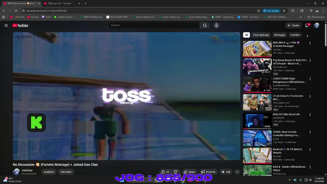Bookmark this page with star icon
Screen dimensions: 327x184
pyautogui.click(x=284, y=11)
